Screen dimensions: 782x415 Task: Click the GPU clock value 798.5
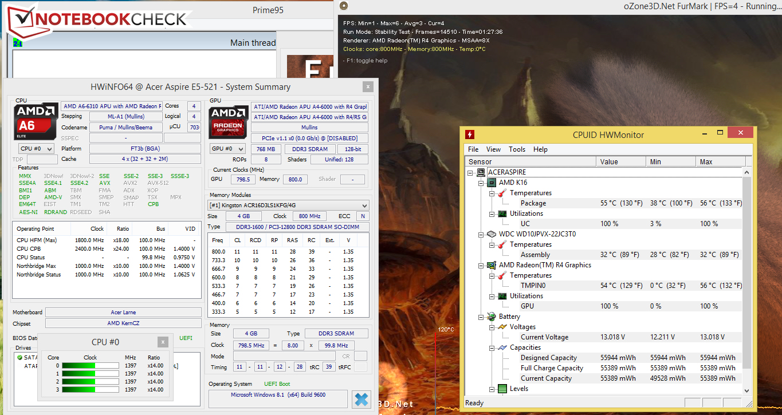pos(242,179)
